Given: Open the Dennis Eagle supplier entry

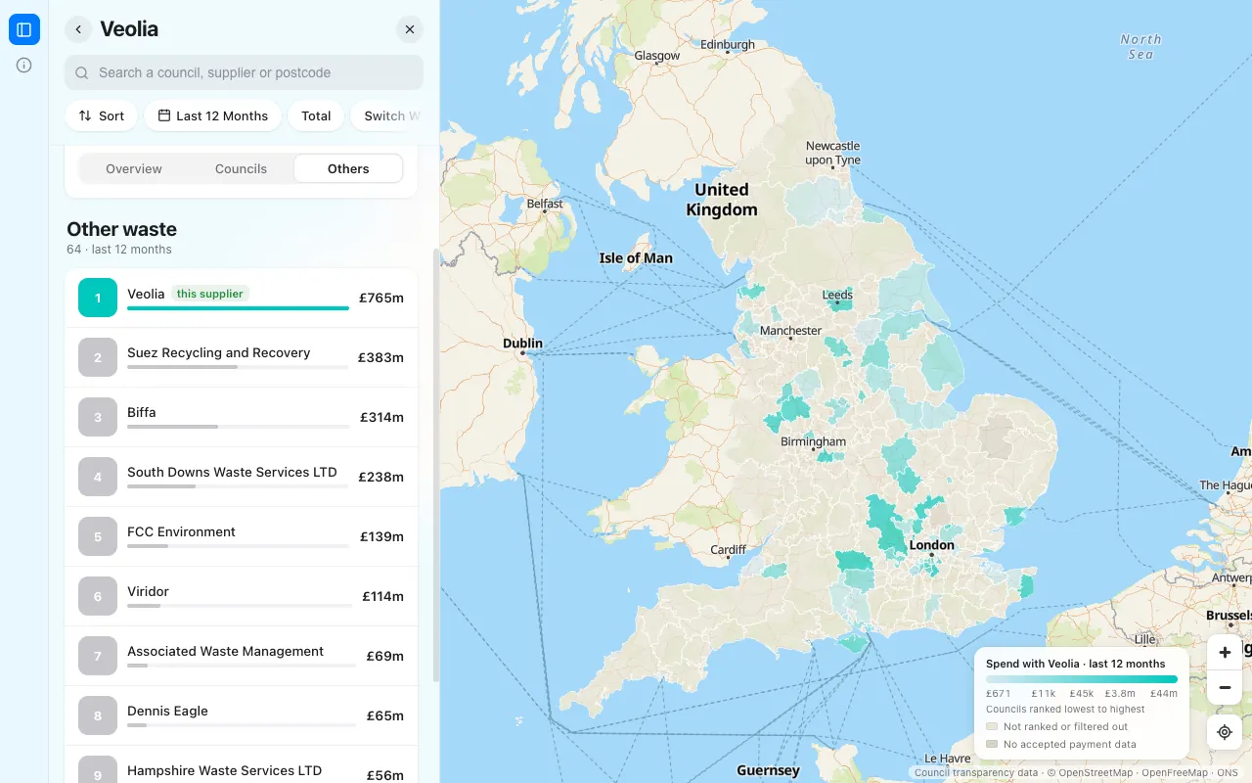Looking at the screenshot, I should coord(241,715).
